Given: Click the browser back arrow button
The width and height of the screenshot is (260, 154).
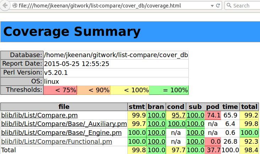Looking at the screenshot, I should 5,5.
